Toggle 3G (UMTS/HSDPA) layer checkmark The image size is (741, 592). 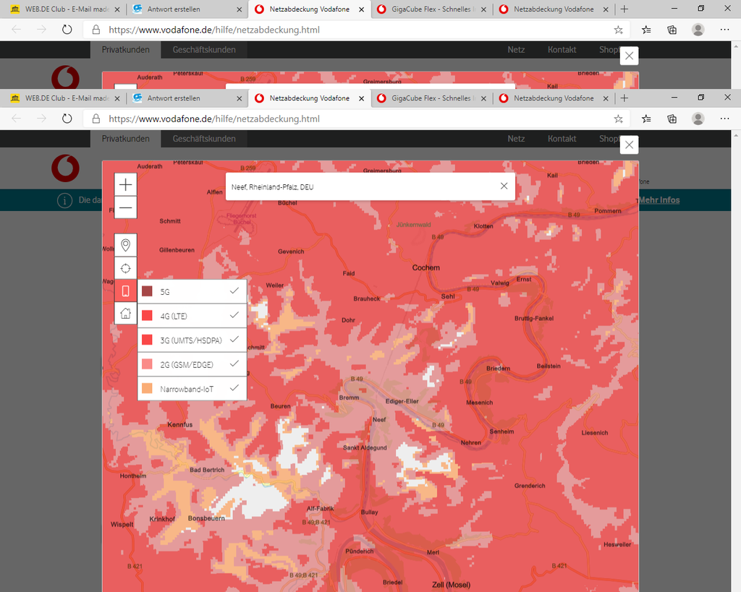(x=234, y=340)
